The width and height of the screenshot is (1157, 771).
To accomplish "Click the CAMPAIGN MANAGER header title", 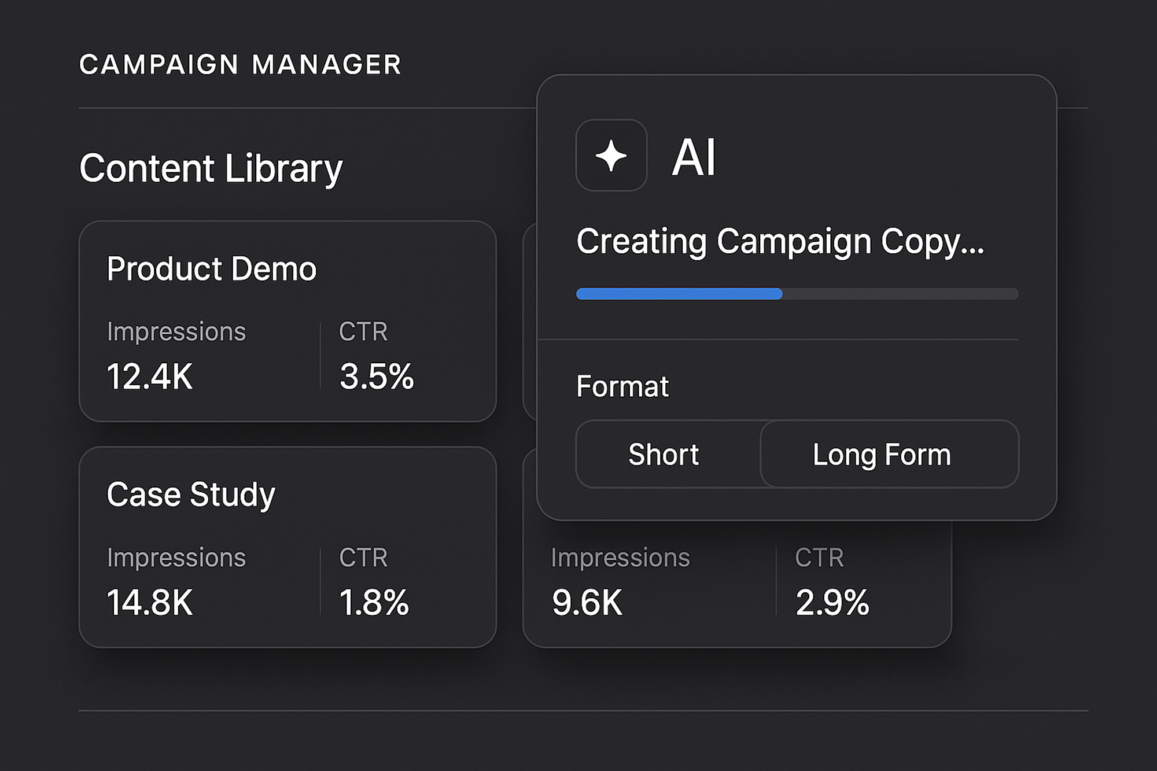I will pos(240,64).
